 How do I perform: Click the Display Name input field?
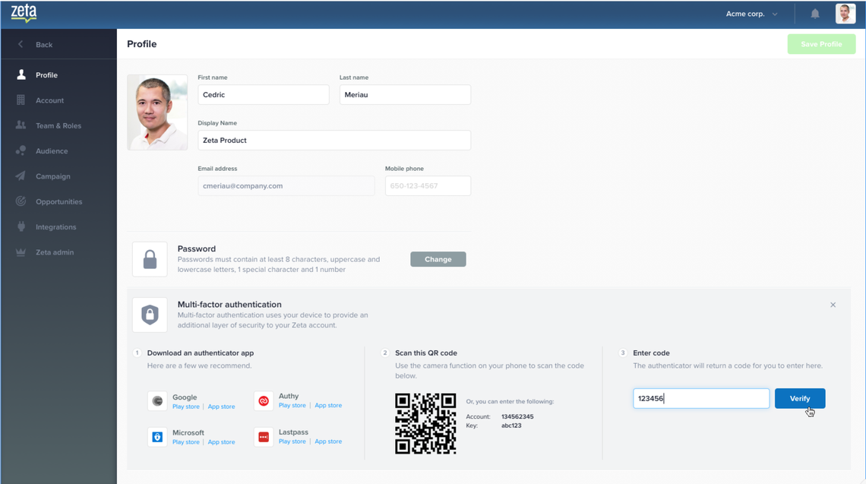pyautogui.click(x=334, y=141)
